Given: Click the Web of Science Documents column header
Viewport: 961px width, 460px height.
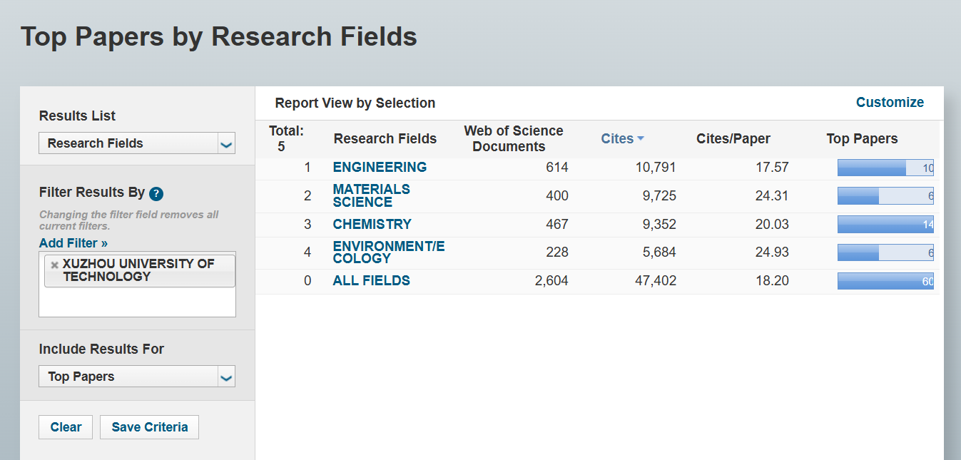Looking at the screenshot, I should [x=514, y=139].
